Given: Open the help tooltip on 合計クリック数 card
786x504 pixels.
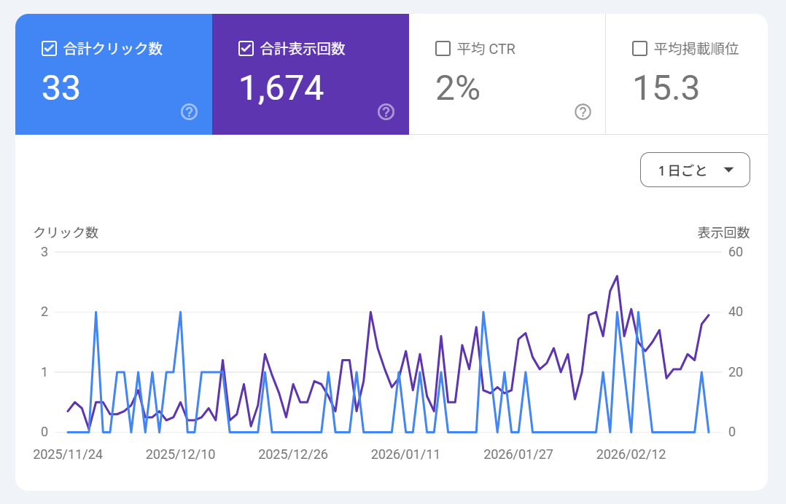Looking at the screenshot, I should (189, 112).
